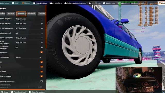
Task: Open the Миссии flag icon
Action: pos(23,3)
